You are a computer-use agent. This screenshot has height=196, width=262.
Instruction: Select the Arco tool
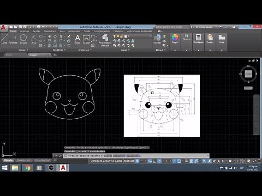[34, 39]
